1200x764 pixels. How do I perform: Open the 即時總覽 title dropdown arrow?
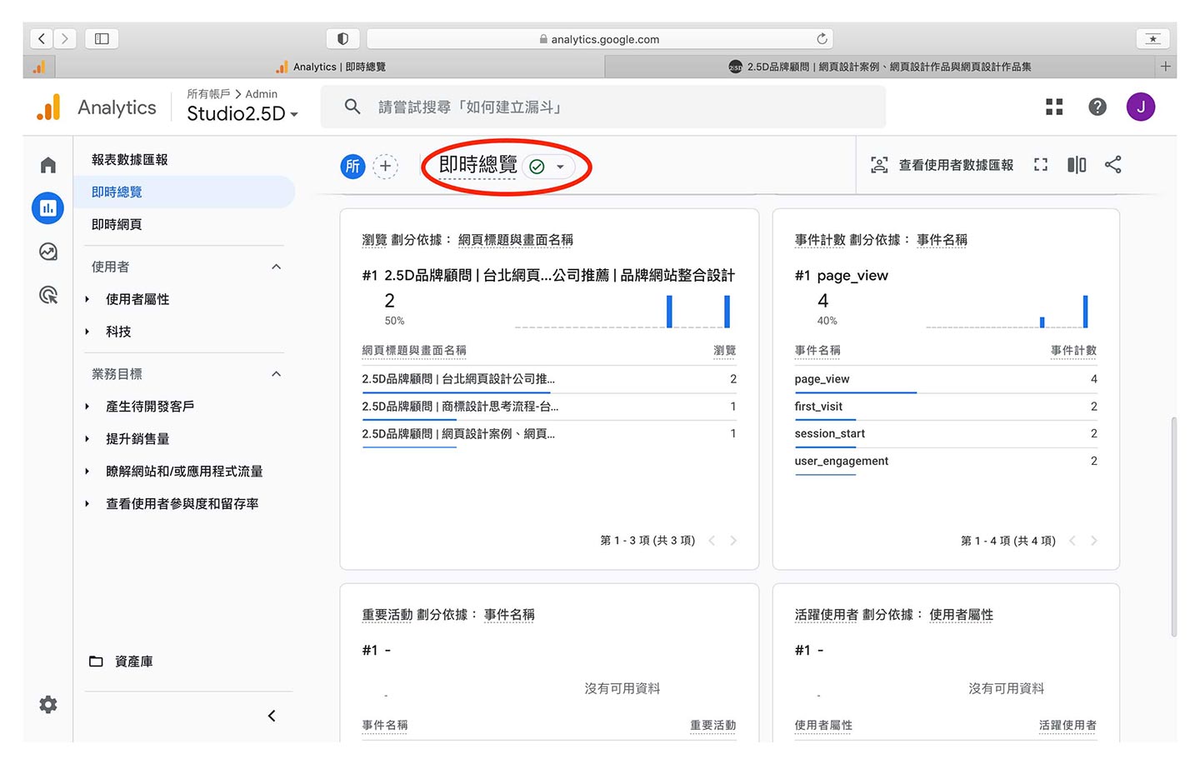click(561, 167)
